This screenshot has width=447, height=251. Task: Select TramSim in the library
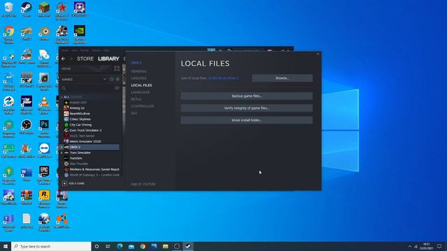tap(76, 158)
